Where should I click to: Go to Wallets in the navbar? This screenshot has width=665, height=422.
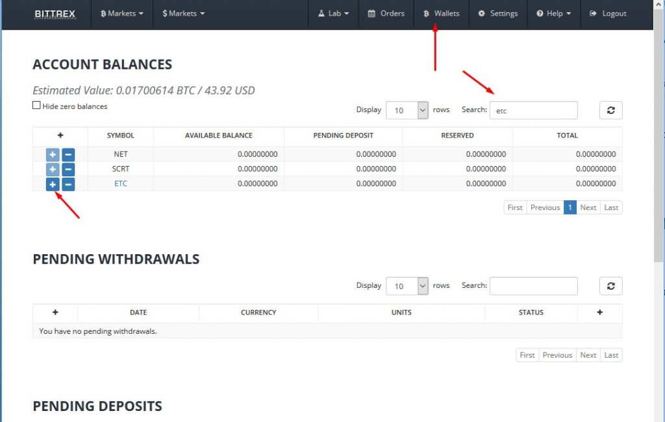click(x=441, y=14)
